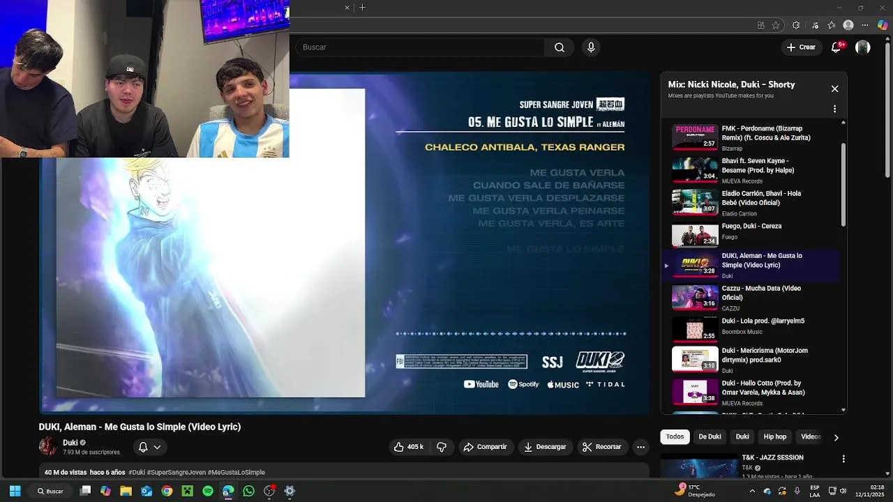893x502 pixels.
Task: Open YouTube notifications bell
Action: pyautogui.click(x=836, y=47)
